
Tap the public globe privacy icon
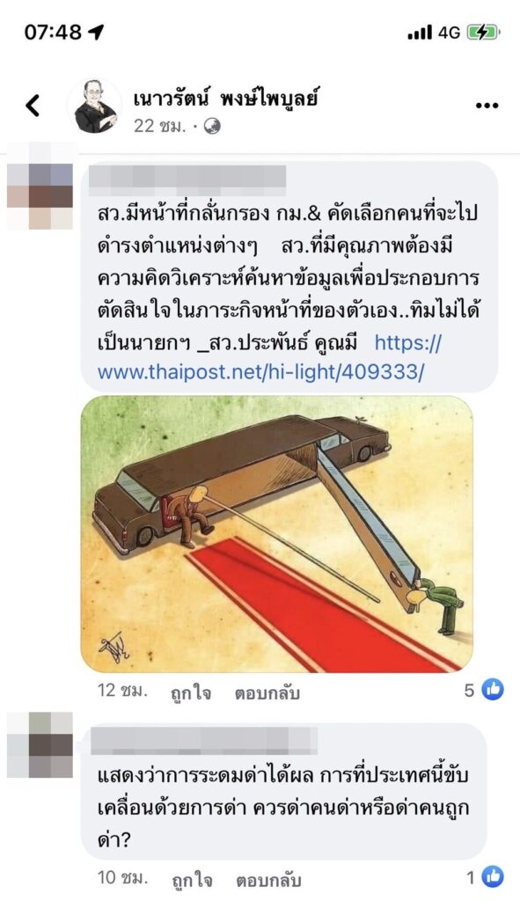tap(212, 126)
